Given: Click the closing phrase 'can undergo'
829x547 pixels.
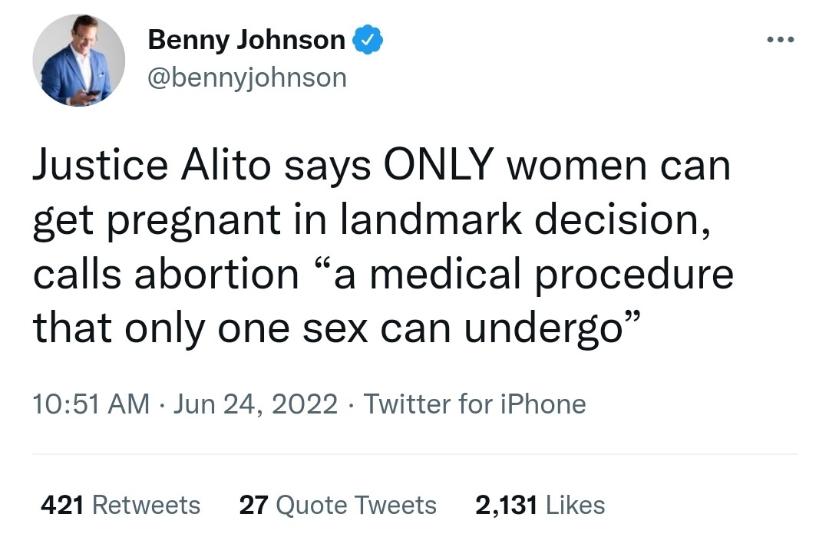Looking at the screenshot, I should 507,328.
